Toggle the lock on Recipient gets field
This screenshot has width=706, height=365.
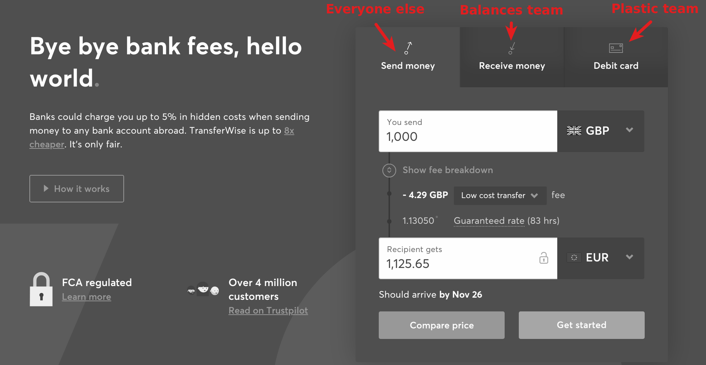[x=543, y=258]
